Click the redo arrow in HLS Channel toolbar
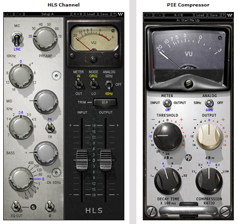The width and height of the screenshot is (238, 224). click(x=18, y=14)
